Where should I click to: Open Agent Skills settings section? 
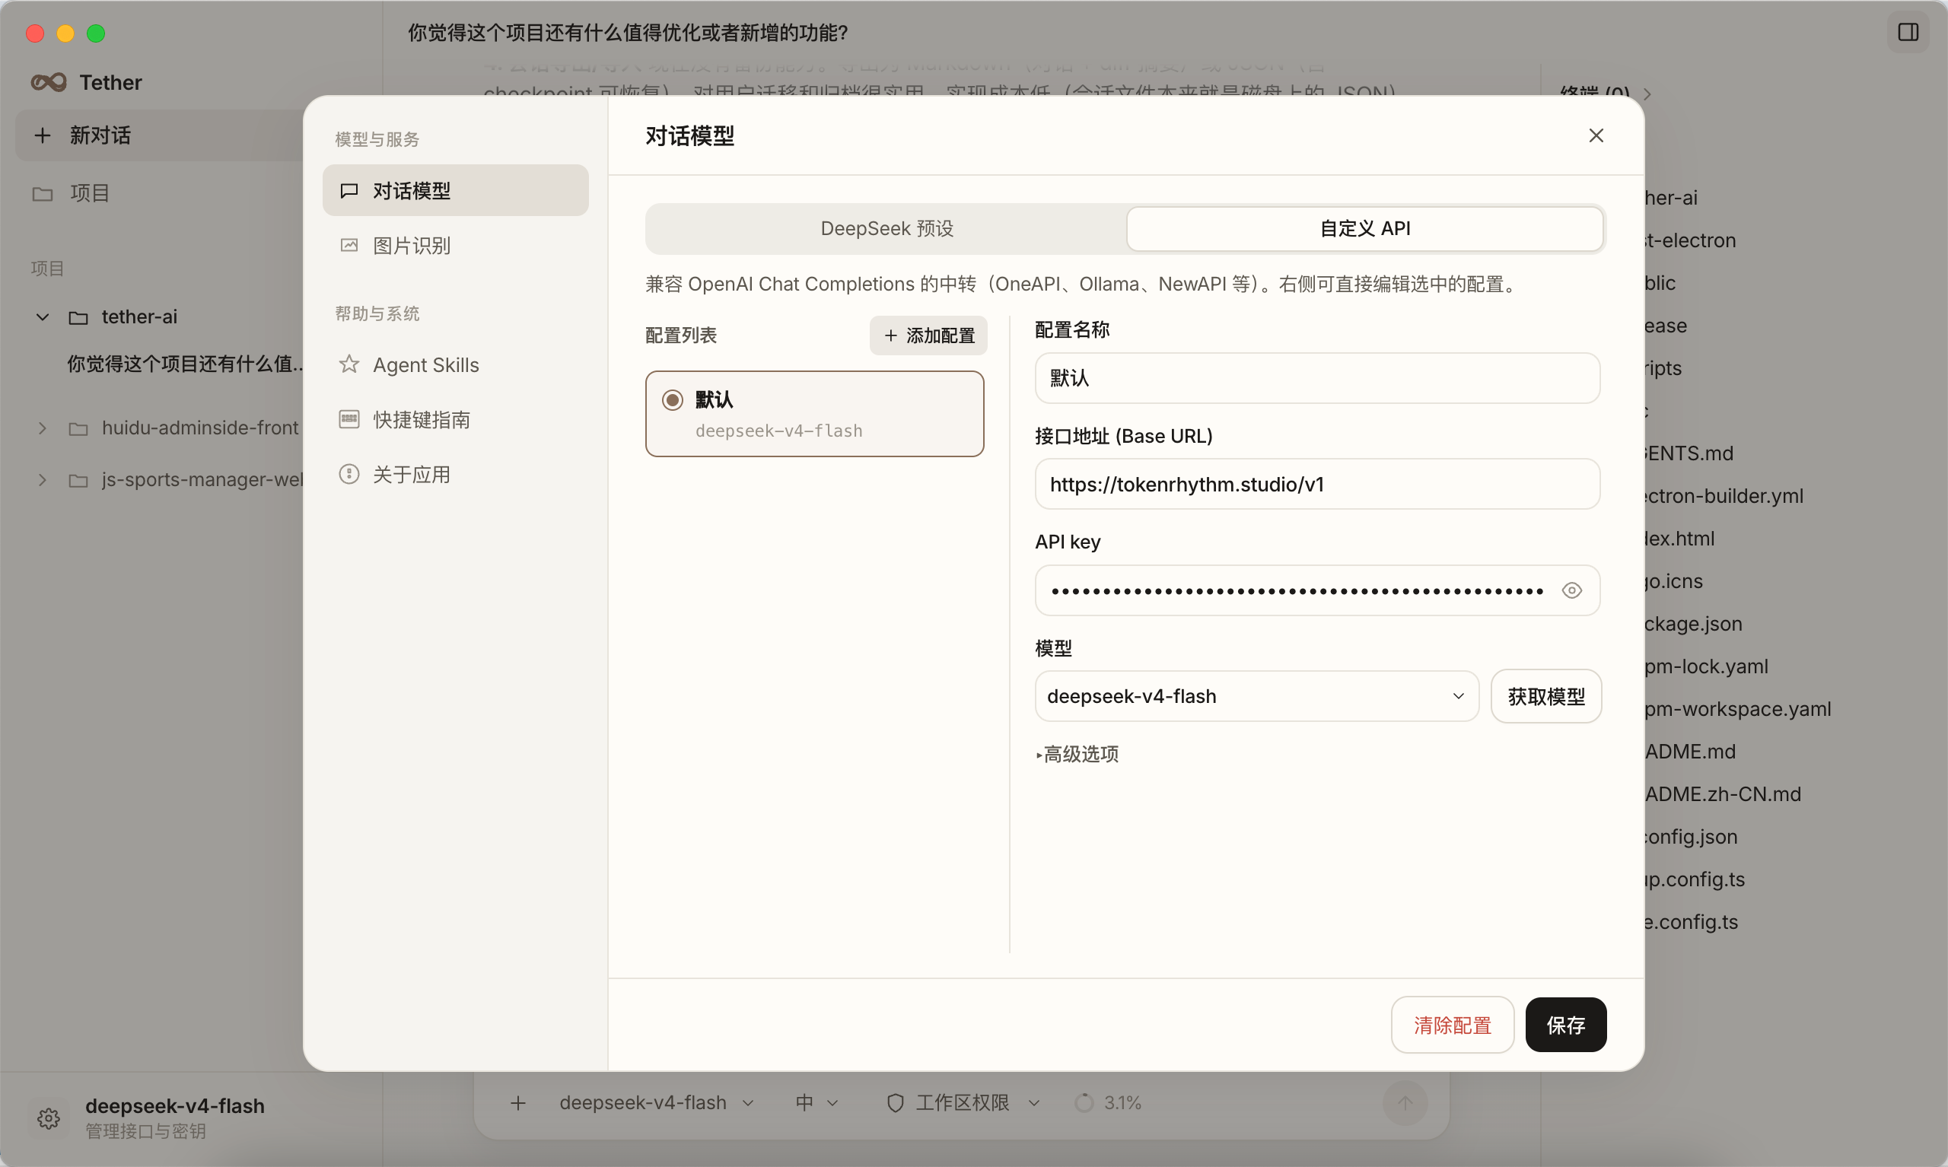[x=455, y=364]
